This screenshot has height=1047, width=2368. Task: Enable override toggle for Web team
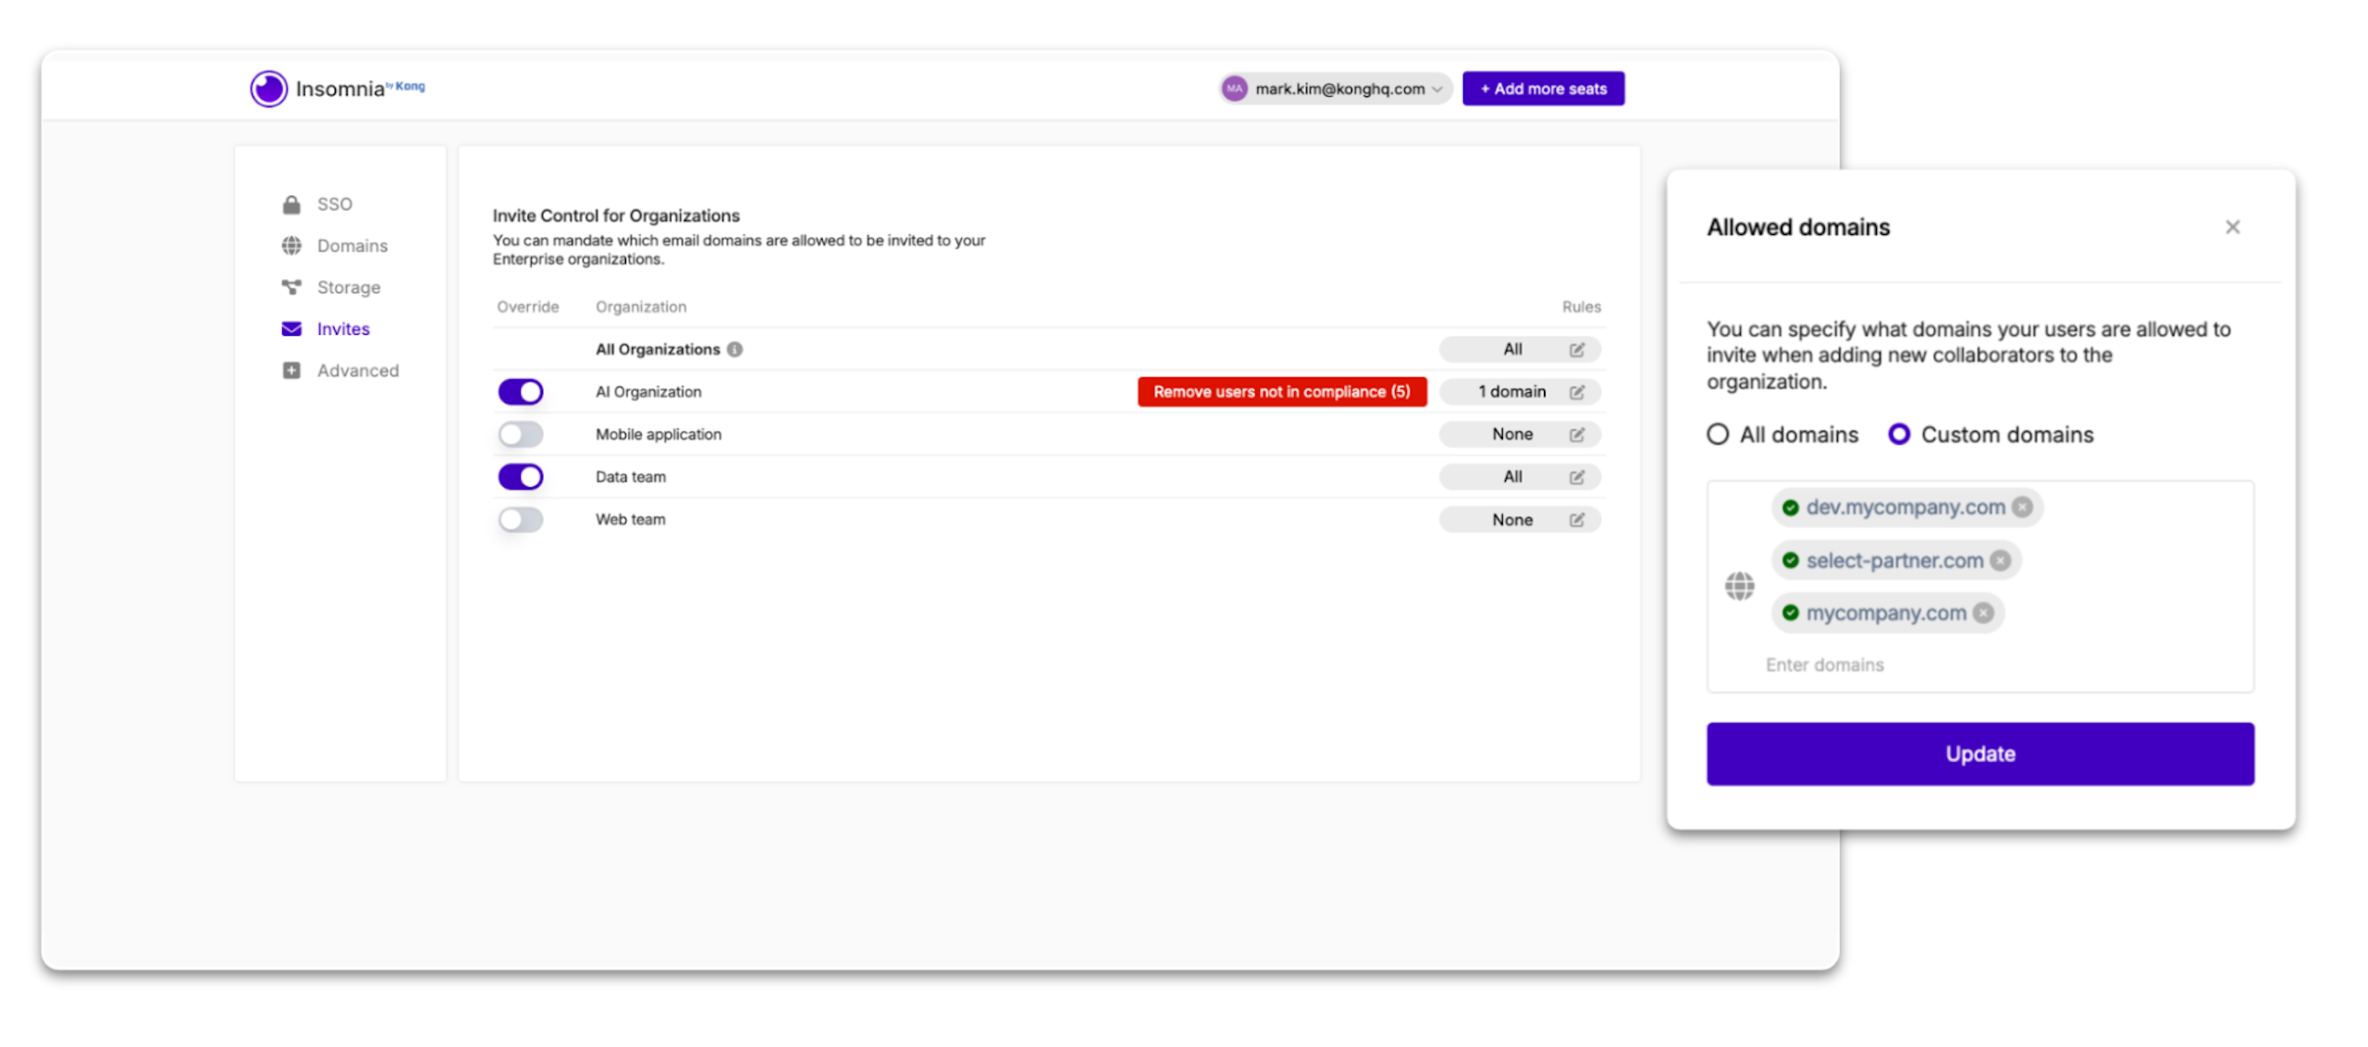tap(521, 520)
